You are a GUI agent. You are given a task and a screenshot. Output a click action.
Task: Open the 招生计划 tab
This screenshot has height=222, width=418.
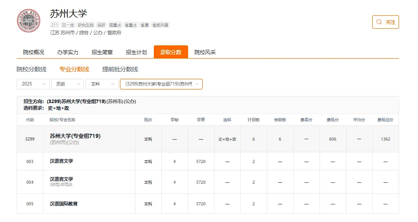[x=137, y=52]
